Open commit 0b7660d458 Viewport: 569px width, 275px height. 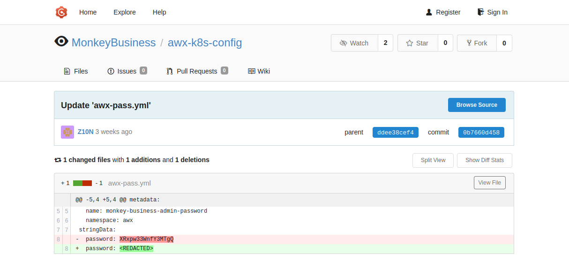[x=481, y=132]
